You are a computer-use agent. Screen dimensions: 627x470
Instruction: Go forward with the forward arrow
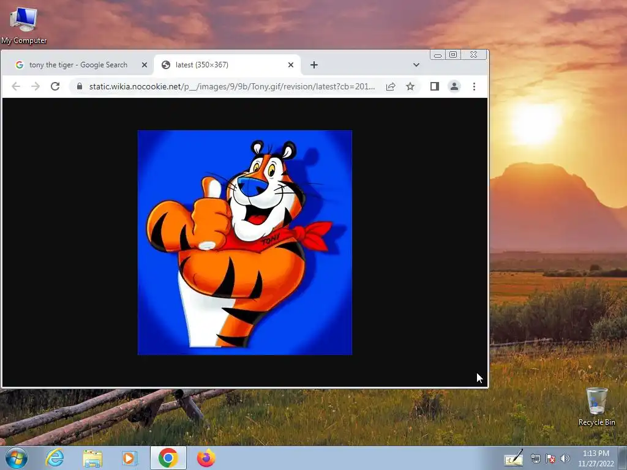(36, 86)
